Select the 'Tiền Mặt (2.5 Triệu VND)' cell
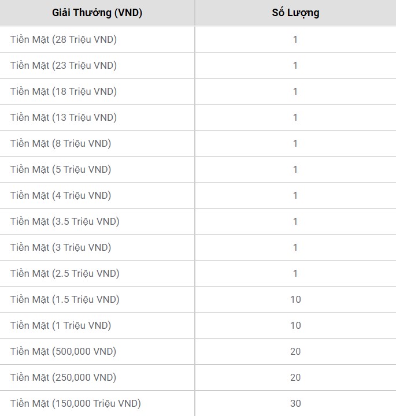This screenshot has width=396, height=416. coord(65,273)
